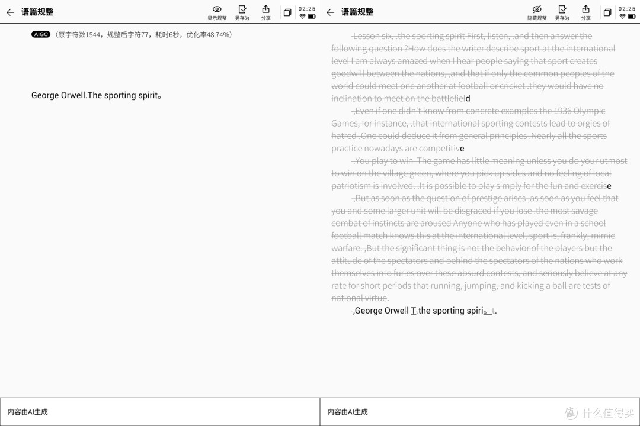Click struck-through line starting Even if one didn't know
Image resolution: width=640 pixels, height=426 pixels.
point(479,111)
